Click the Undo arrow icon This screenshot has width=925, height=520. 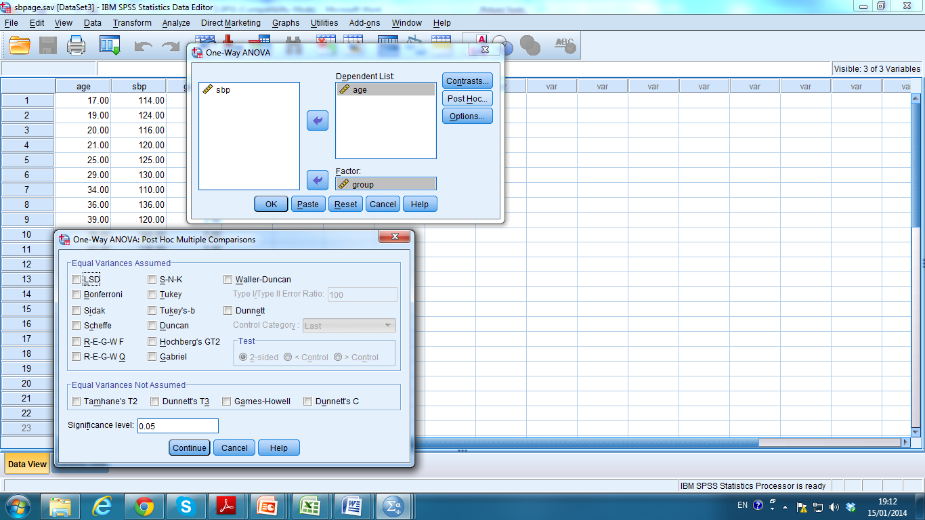pos(143,46)
